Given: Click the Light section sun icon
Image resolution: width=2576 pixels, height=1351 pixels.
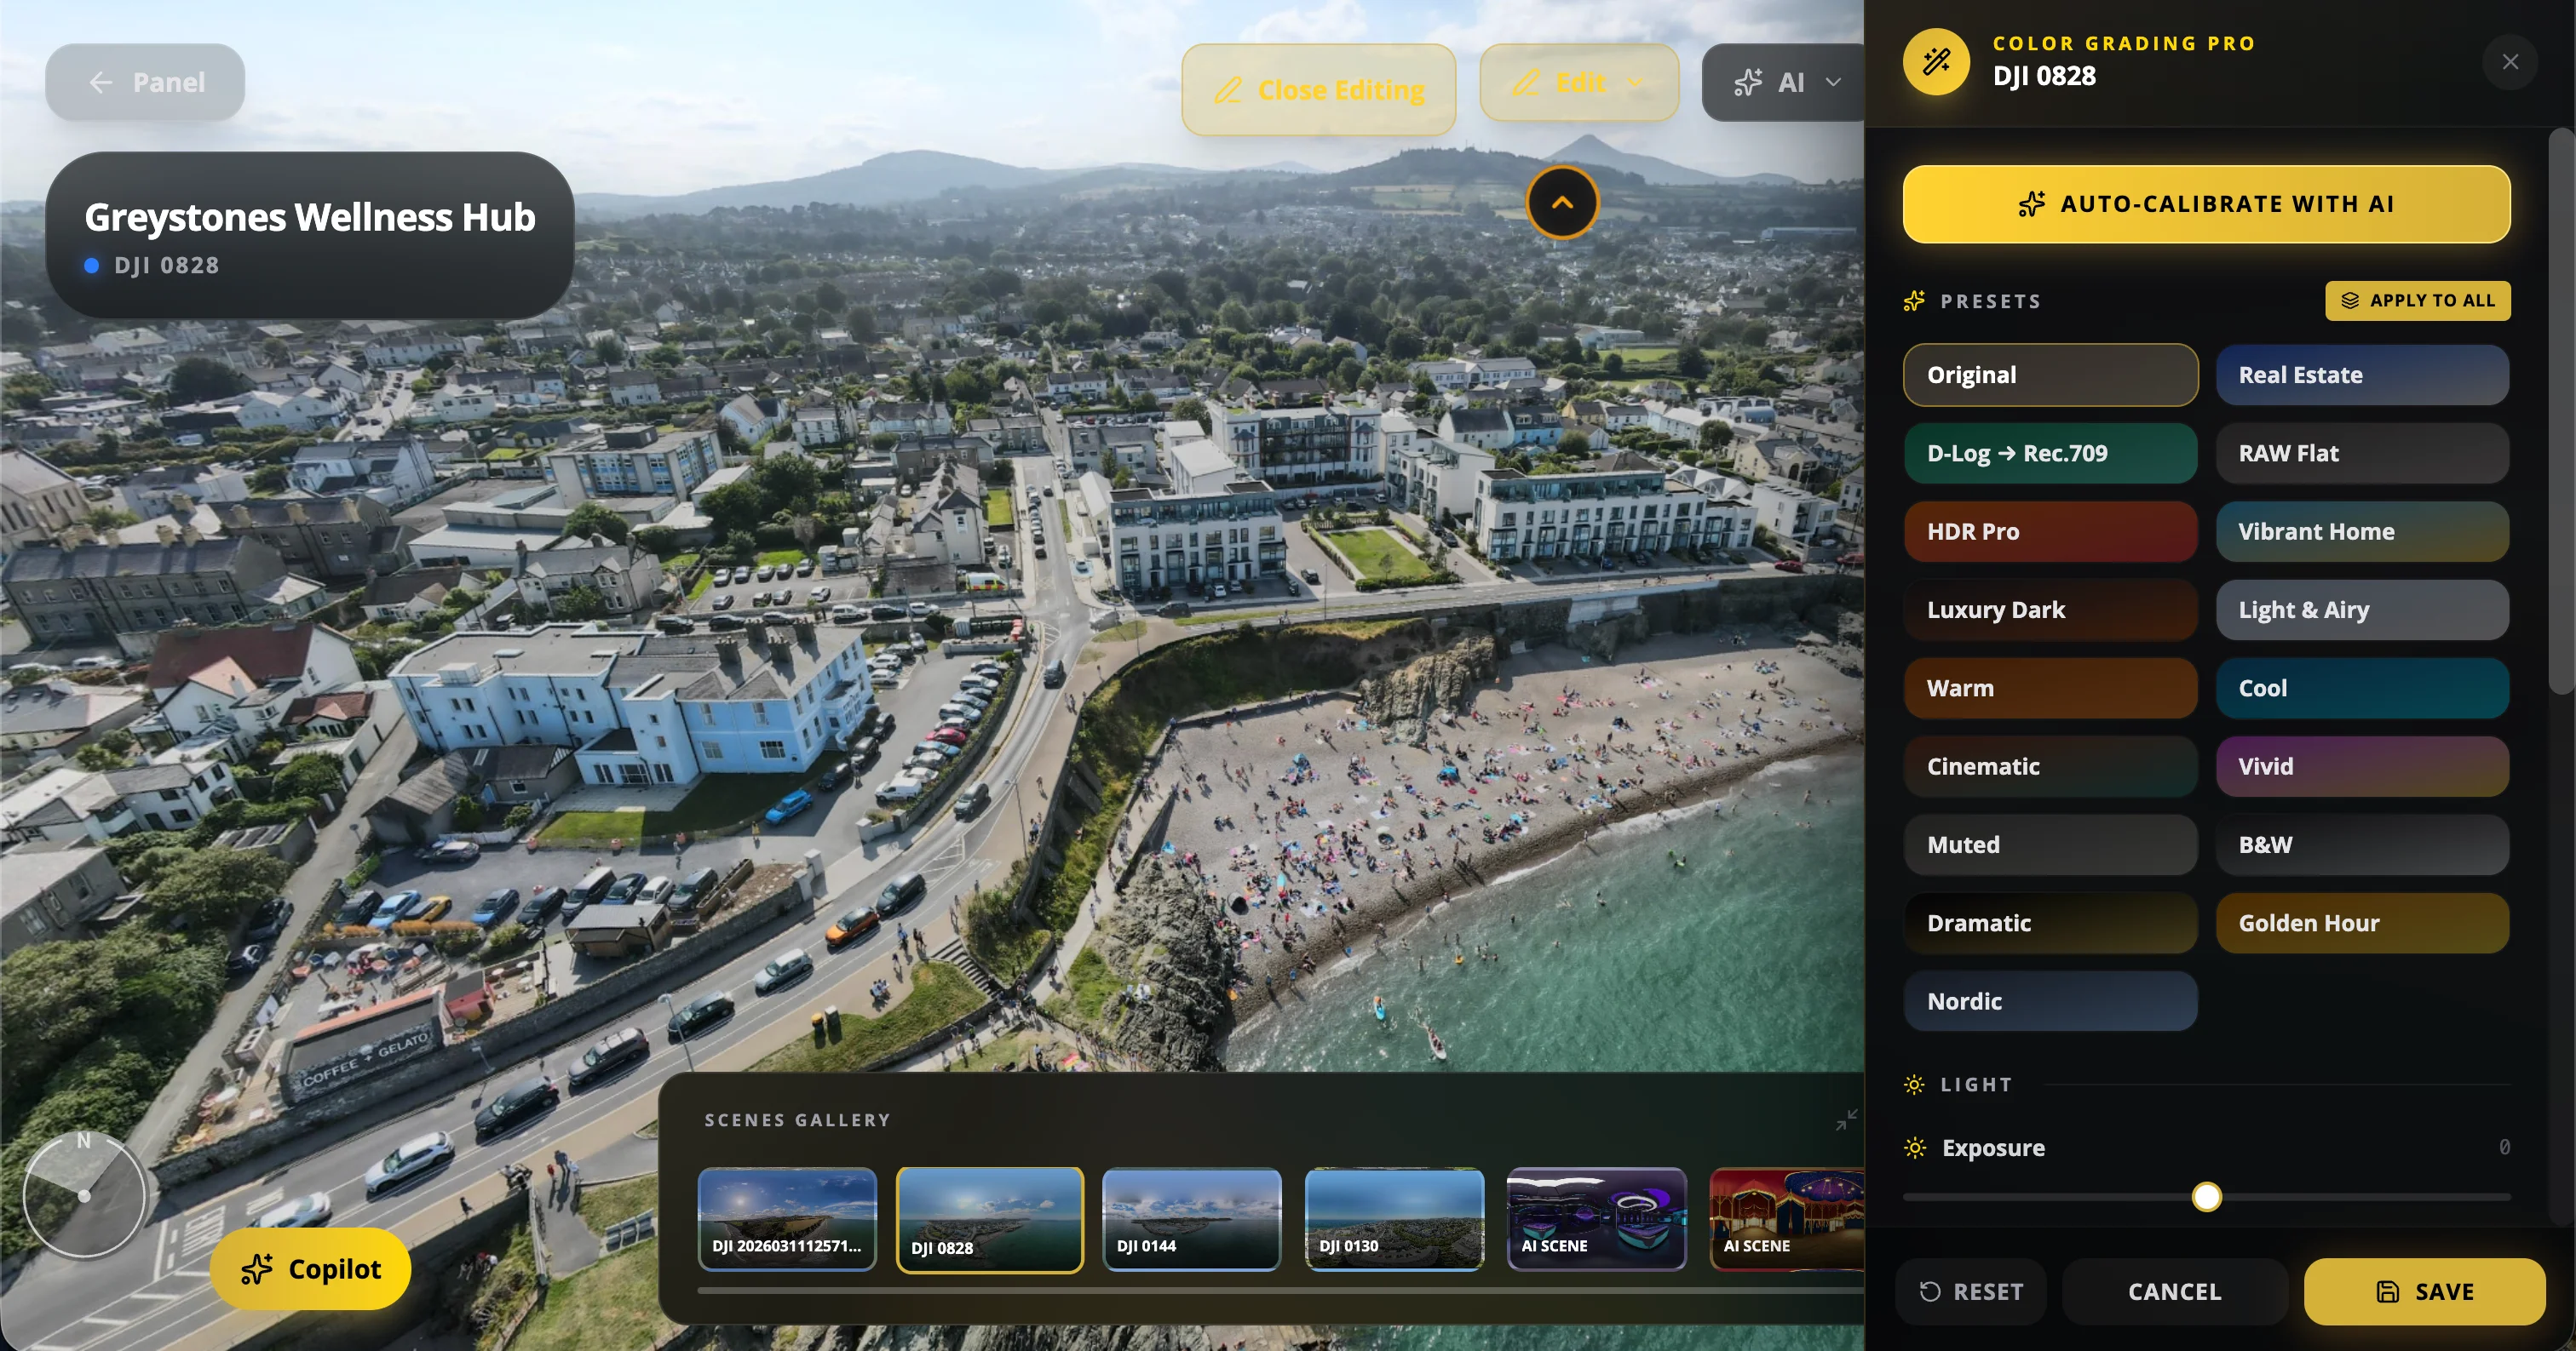Looking at the screenshot, I should click(1914, 1085).
